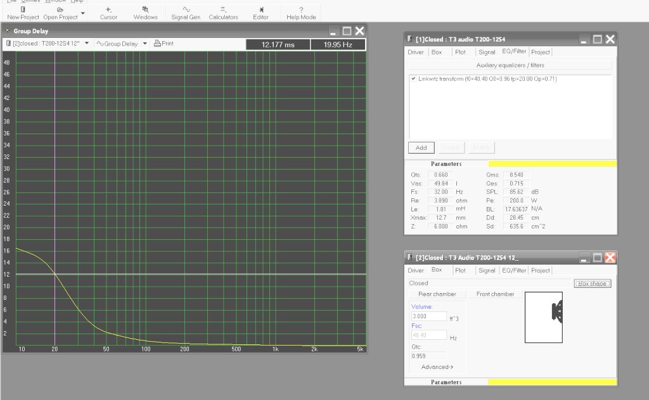Switch to Plot tab in [1]Closed window
This screenshot has height=400, width=649.
(x=460, y=52)
